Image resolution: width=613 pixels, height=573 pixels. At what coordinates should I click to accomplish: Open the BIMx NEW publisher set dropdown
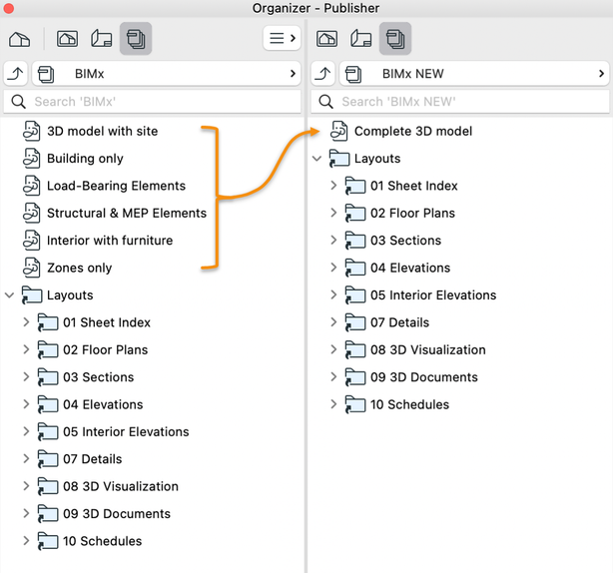click(474, 74)
